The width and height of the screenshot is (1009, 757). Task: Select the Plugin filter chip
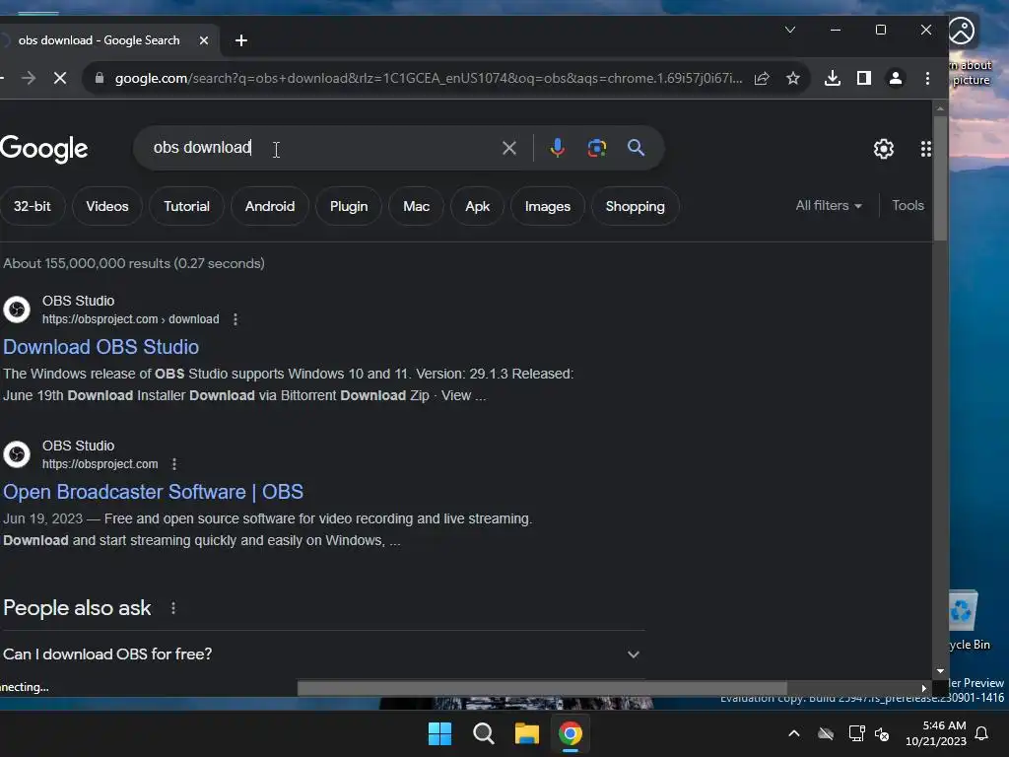[x=349, y=206]
